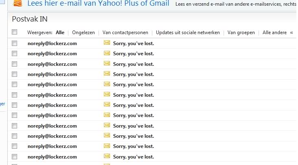
Task: Click the envelope icon of the first email
Action: (107, 43)
